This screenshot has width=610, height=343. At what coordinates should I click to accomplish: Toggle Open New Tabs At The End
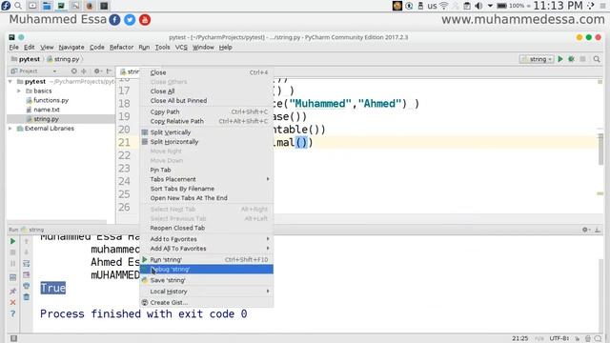(x=207, y=198)
